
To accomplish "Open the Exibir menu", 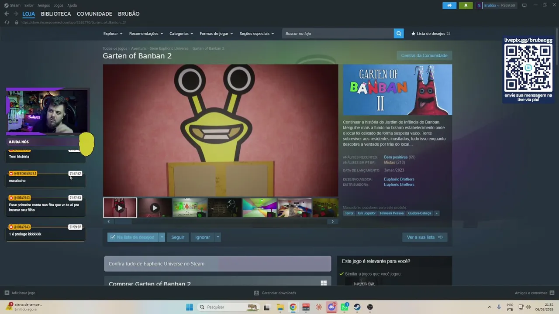I will (29, 5).
